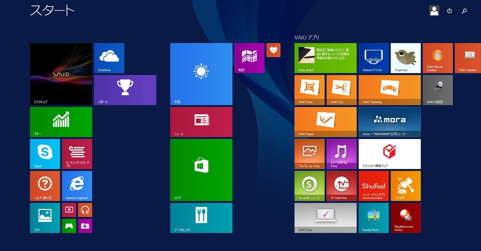Open the green Money chart tile

pyautogui.click(x=61, y=122)
